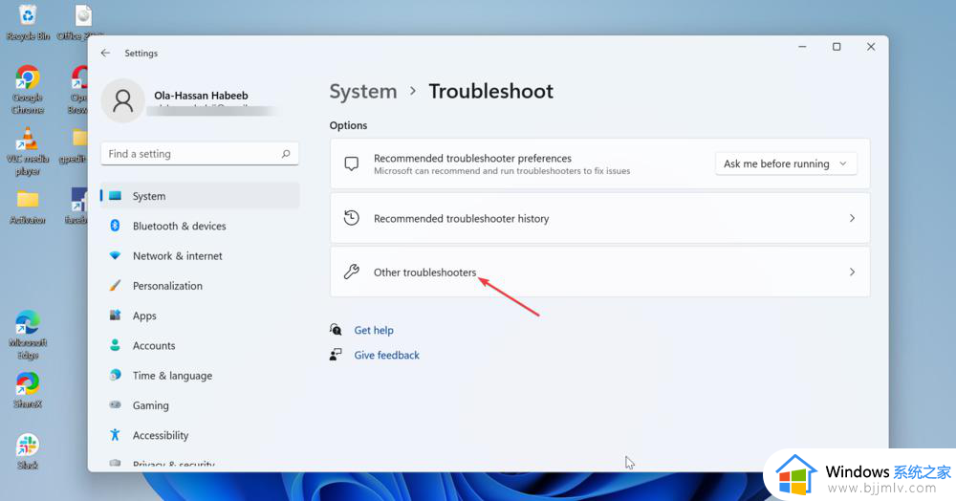Click the Apps icon in sidebar
This screenshot has height=501, width=956.
[115, 316]
